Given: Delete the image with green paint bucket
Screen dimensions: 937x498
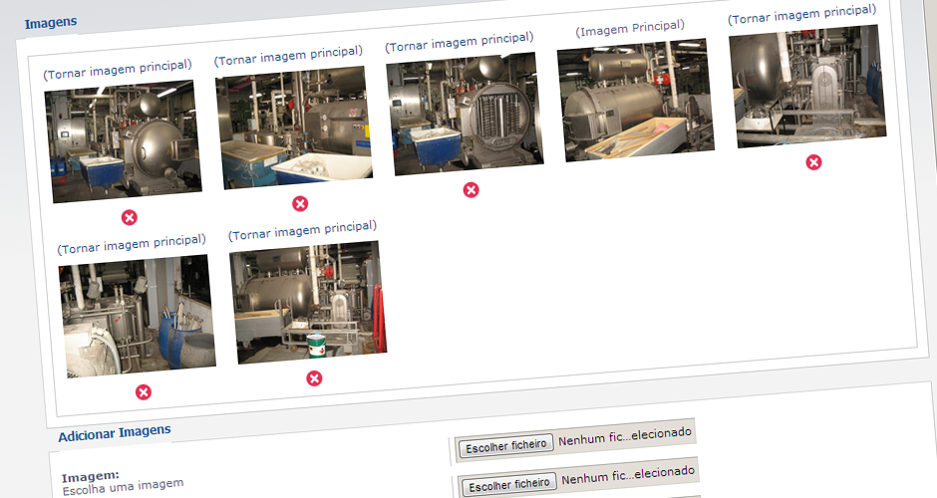Looking at the screenshot, I should [314, 377].
